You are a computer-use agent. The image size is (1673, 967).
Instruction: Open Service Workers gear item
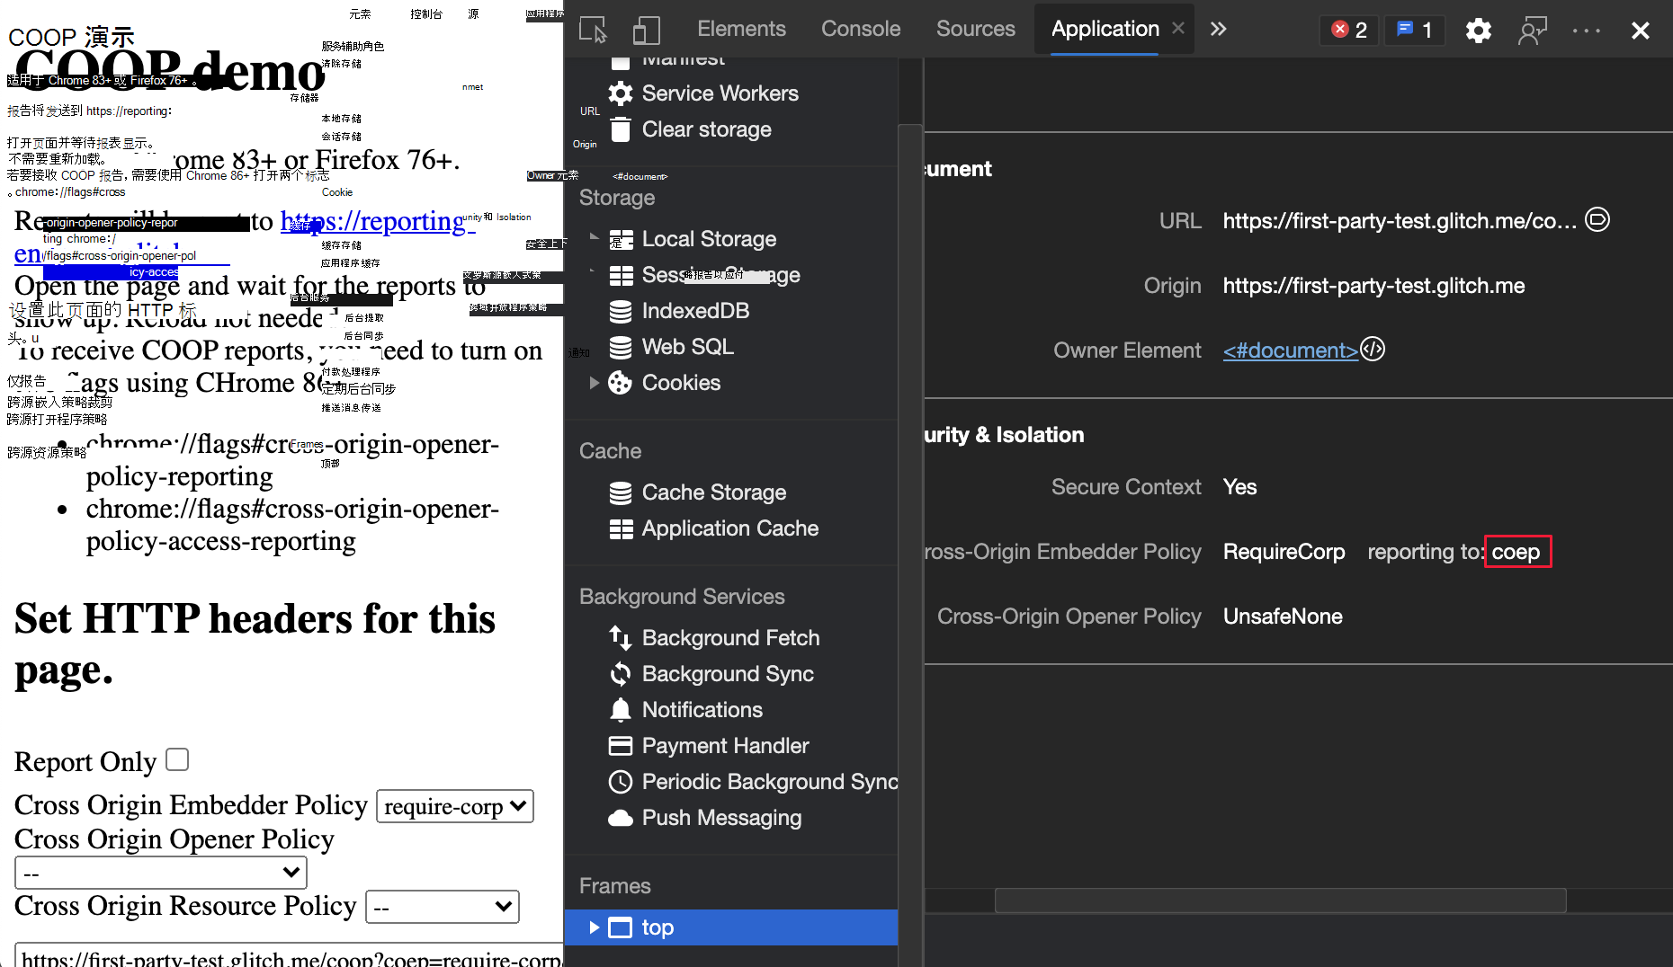pos(621,93)
